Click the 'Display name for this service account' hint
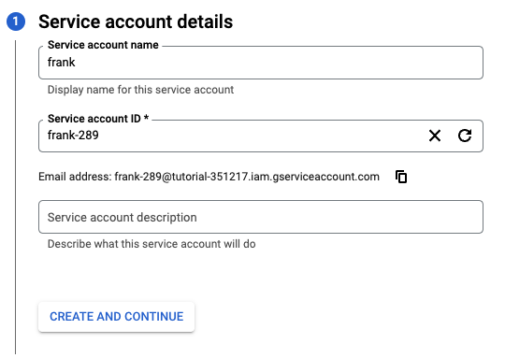The width and height of the screenshot is (505, 358). (140, 90)
